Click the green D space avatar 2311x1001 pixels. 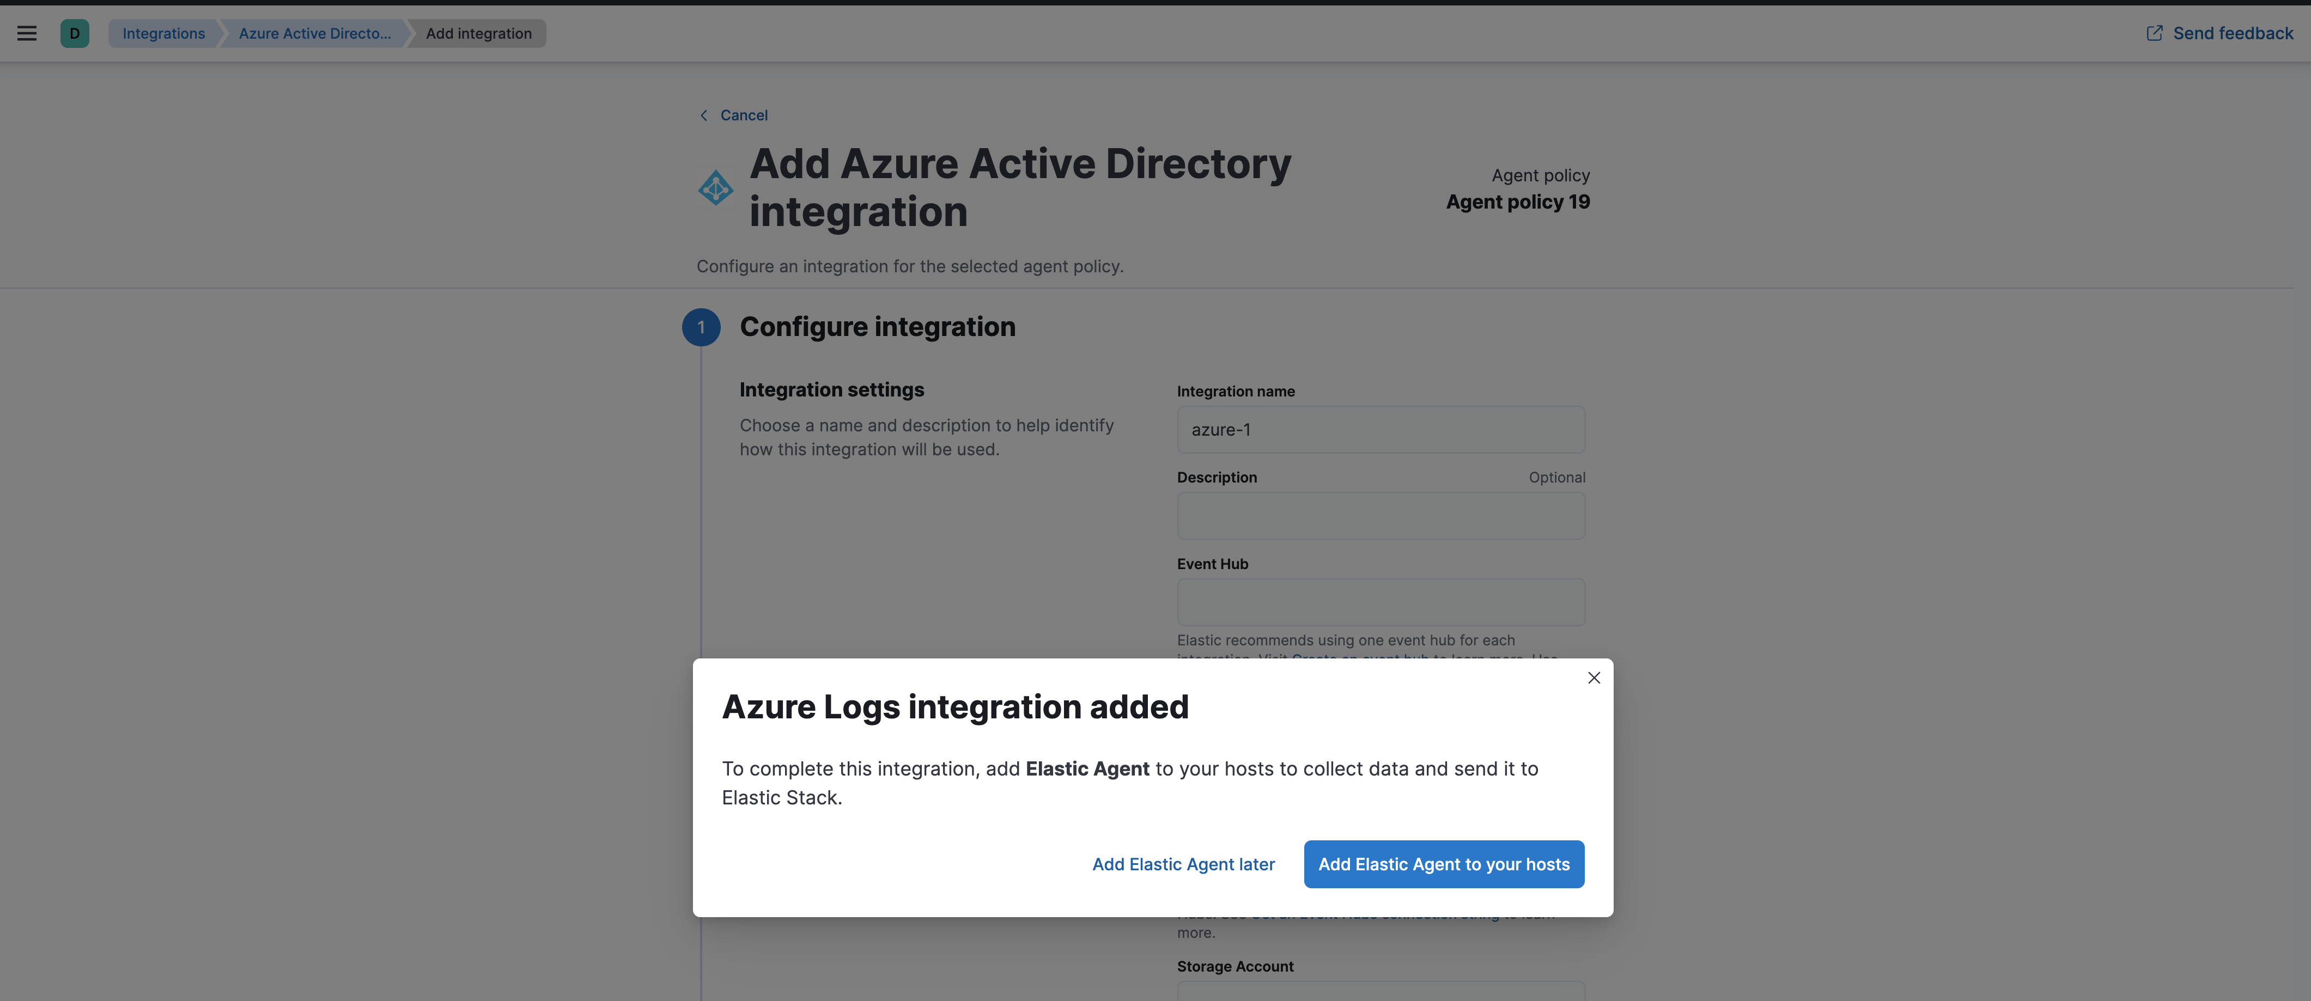point(75,33)
